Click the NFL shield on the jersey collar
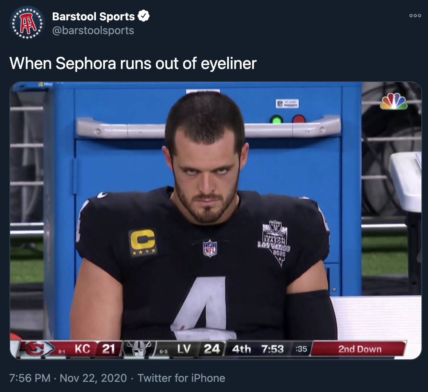This screenshot has height=392, width=428. pos(210,248)
